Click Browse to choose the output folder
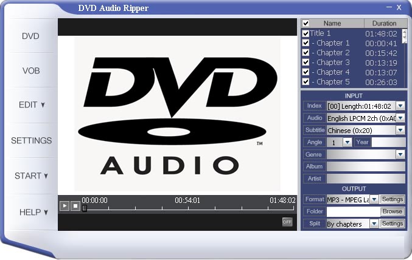Viewport: 412px width, 260px height. (393, 211)
